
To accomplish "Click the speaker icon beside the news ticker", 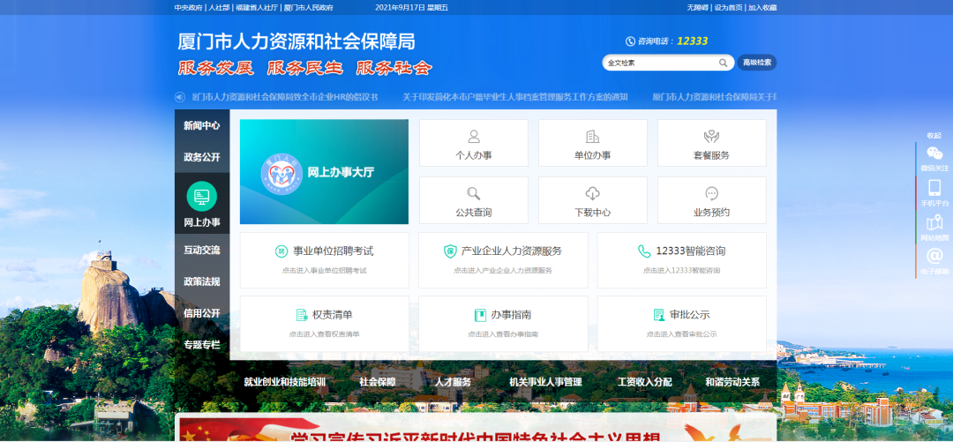I will [180, 97].
